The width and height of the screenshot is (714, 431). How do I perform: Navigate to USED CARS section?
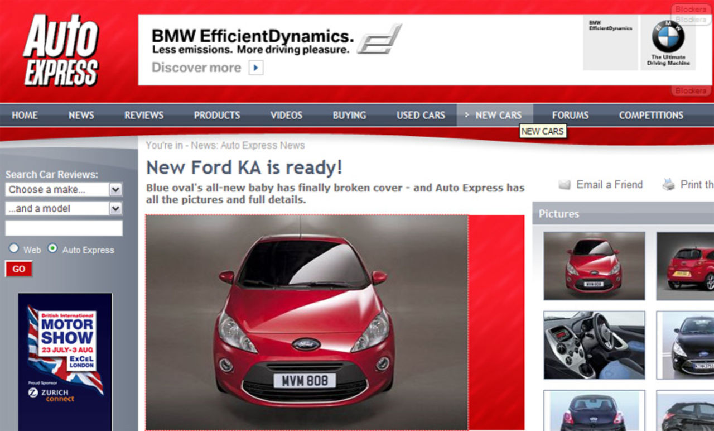point(421,115)
